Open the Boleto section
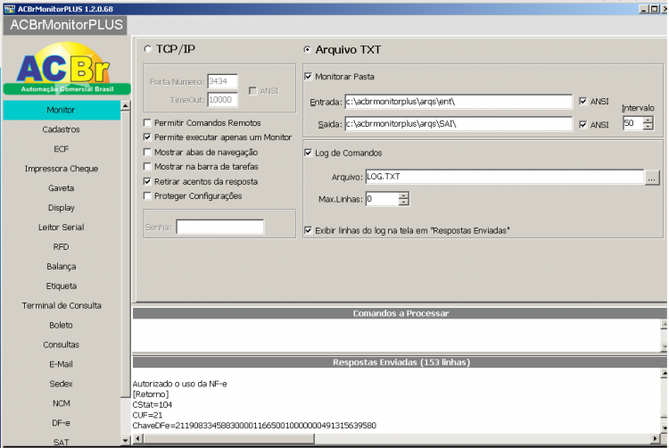 coord(62,325)
